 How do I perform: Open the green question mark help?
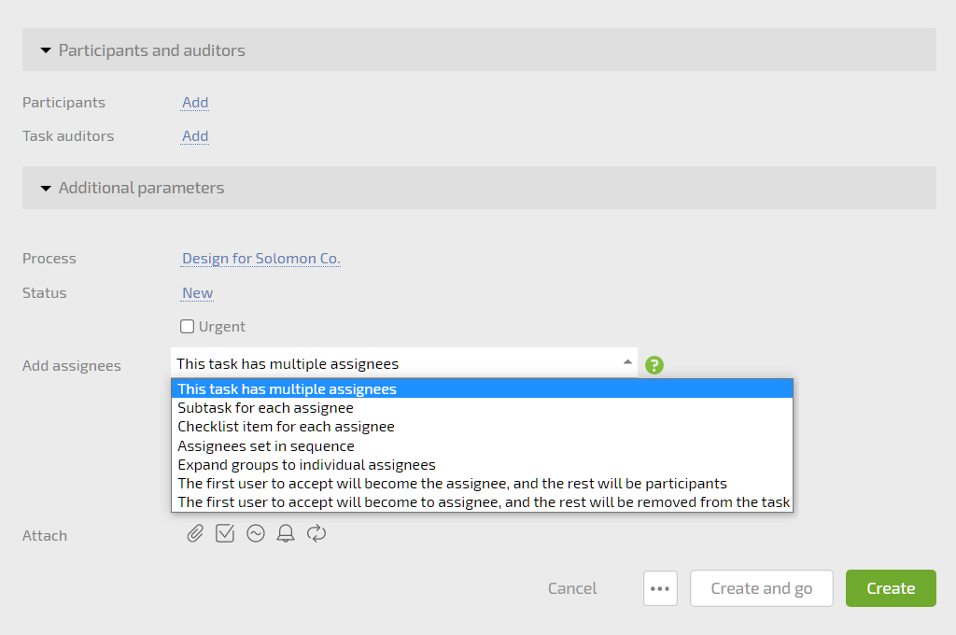pos(654,365)
